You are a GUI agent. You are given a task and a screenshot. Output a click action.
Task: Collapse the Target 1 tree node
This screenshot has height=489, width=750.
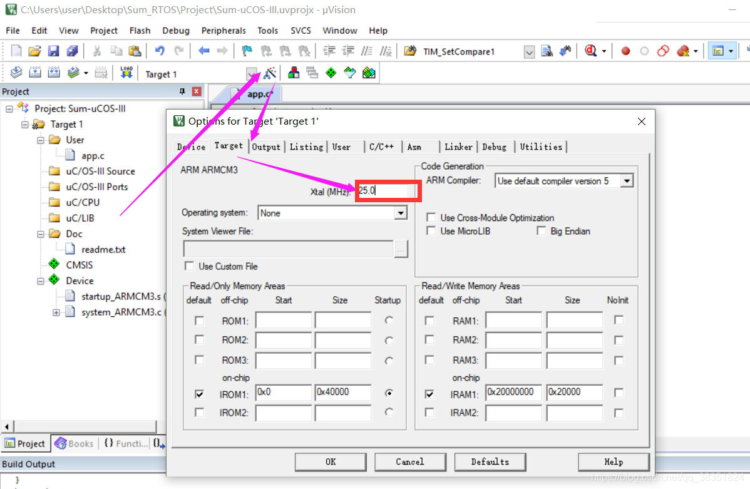tap(25, 125)
